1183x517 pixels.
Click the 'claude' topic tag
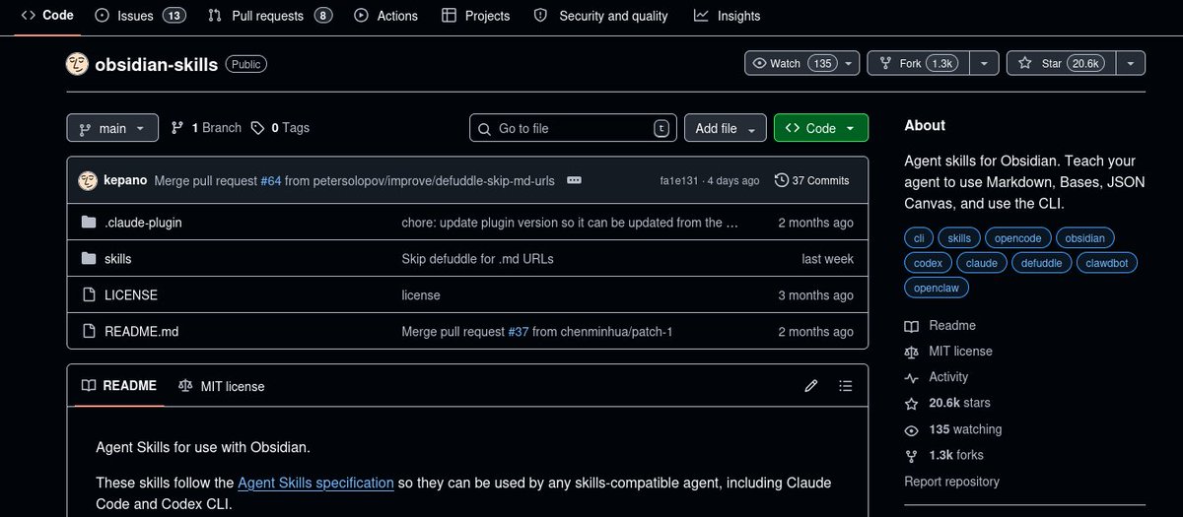(982, 263)
